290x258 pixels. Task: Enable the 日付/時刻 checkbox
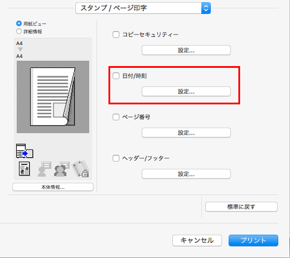116,76
